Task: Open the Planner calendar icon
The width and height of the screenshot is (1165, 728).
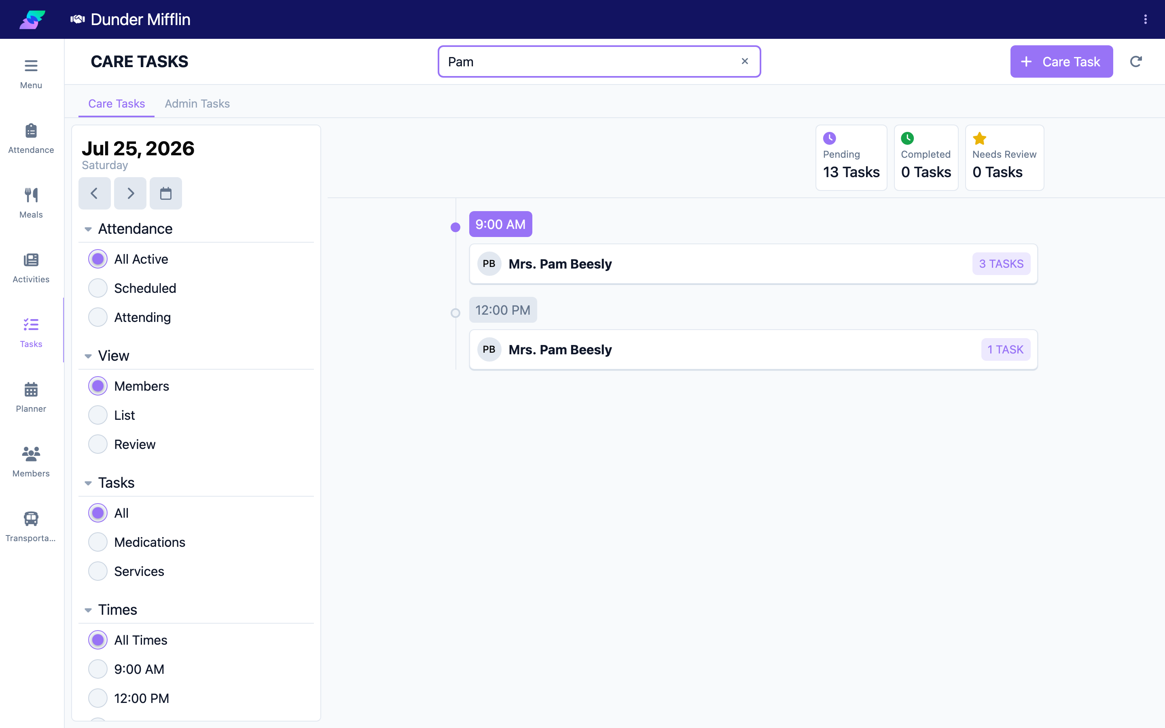Action: [31, 389]
